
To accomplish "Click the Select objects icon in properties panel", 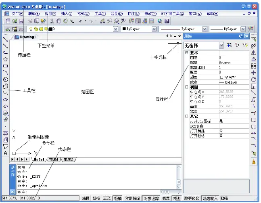I will pos(237,45).
